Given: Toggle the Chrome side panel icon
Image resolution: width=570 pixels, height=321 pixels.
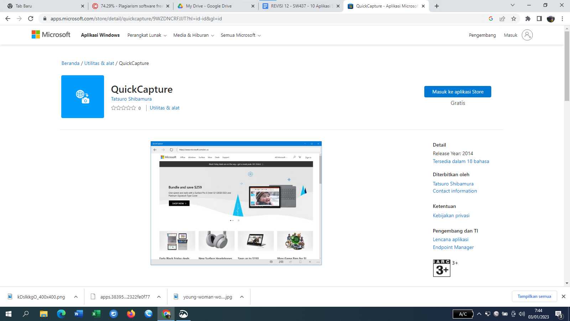Looking at the screenshot, I should tap(539, 19).
